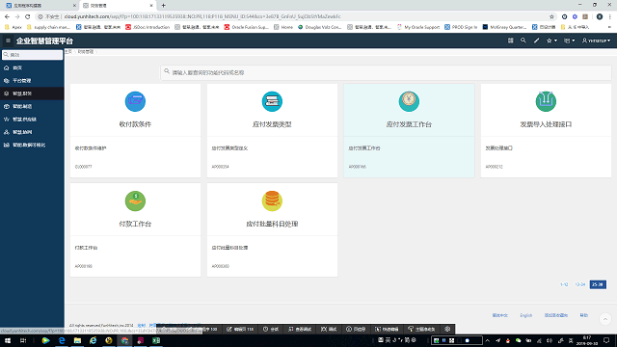Go back in the browser
The height and width of the screenshot is (347, 617).
(x=7, y=16)
